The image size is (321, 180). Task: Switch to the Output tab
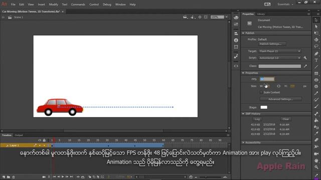pos(19,135)
